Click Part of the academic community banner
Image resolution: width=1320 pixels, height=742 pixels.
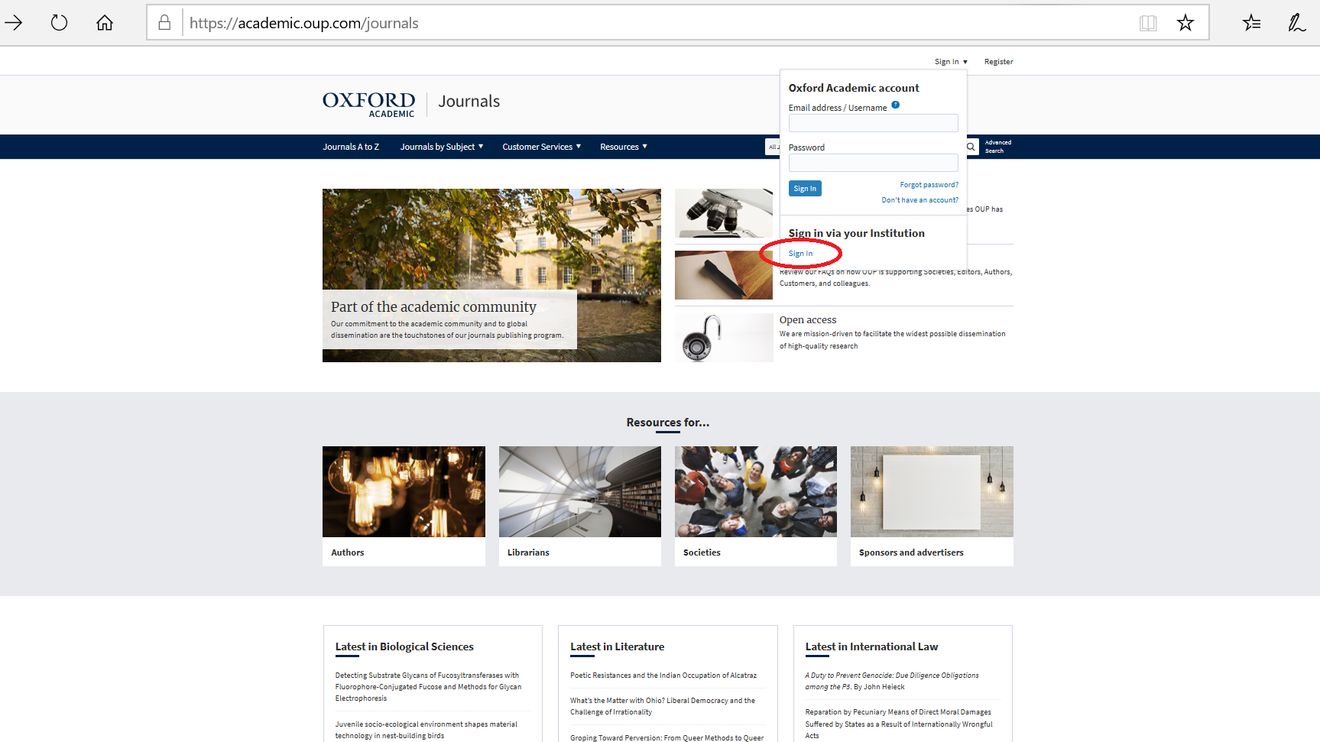pyautogui.click(x=491, y=275)
